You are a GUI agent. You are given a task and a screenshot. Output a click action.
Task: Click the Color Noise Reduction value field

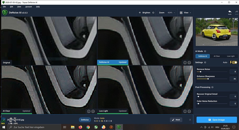(x=233, y=104)
